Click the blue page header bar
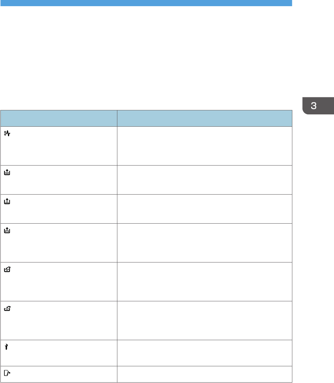Image resolution: width=334 pixels, height=383 pixels. [x=146, y=3]
